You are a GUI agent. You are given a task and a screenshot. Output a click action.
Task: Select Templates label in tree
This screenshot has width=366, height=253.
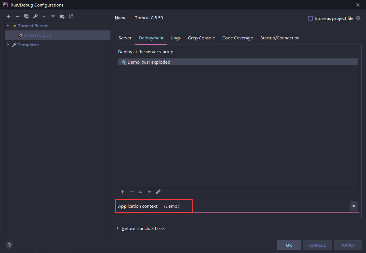[29, 45]
